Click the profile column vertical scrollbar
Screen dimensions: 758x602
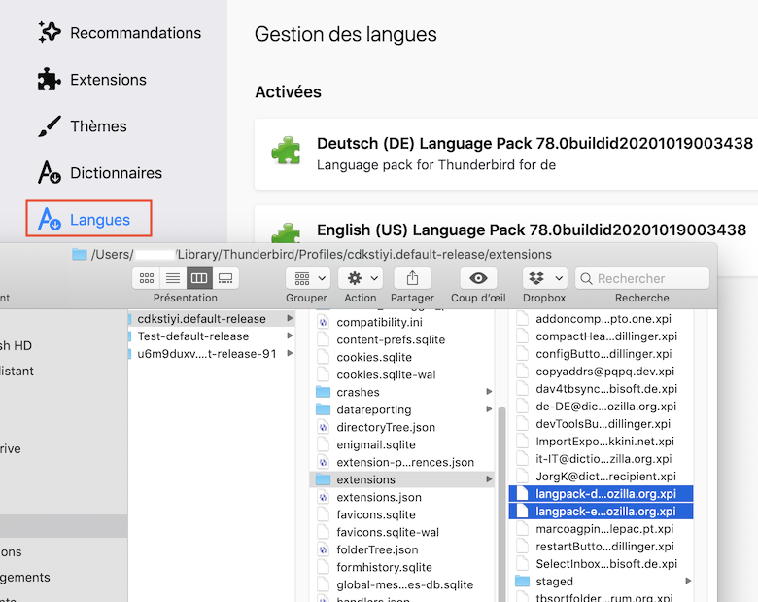[501, 503]
